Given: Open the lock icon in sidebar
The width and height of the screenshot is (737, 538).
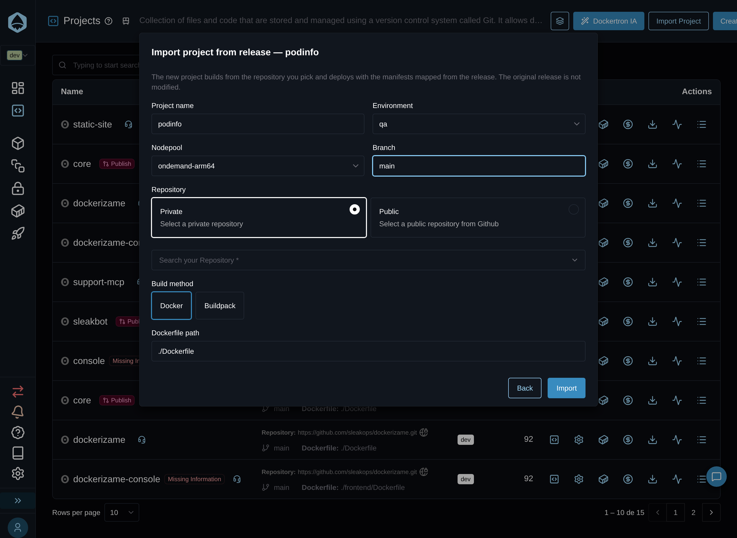Looking at the screenshot, I should tap(18, 189).
